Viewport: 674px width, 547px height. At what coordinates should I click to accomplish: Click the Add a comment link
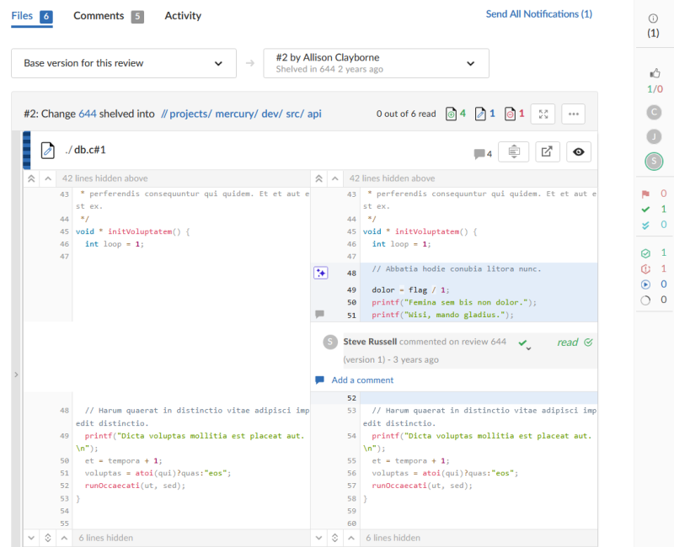pos(361,380)
